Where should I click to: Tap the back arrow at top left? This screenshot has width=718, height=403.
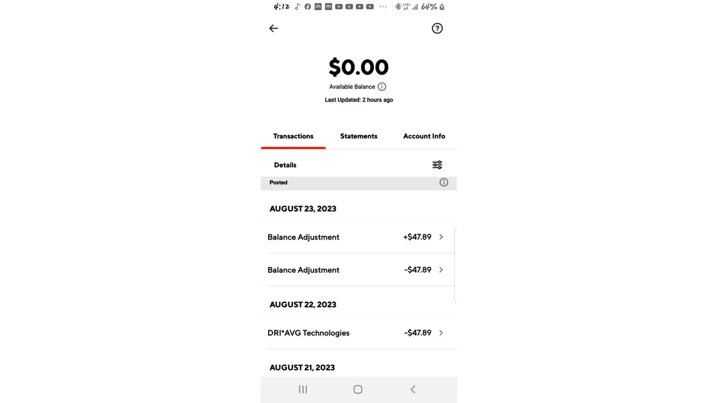click(273, 28)
